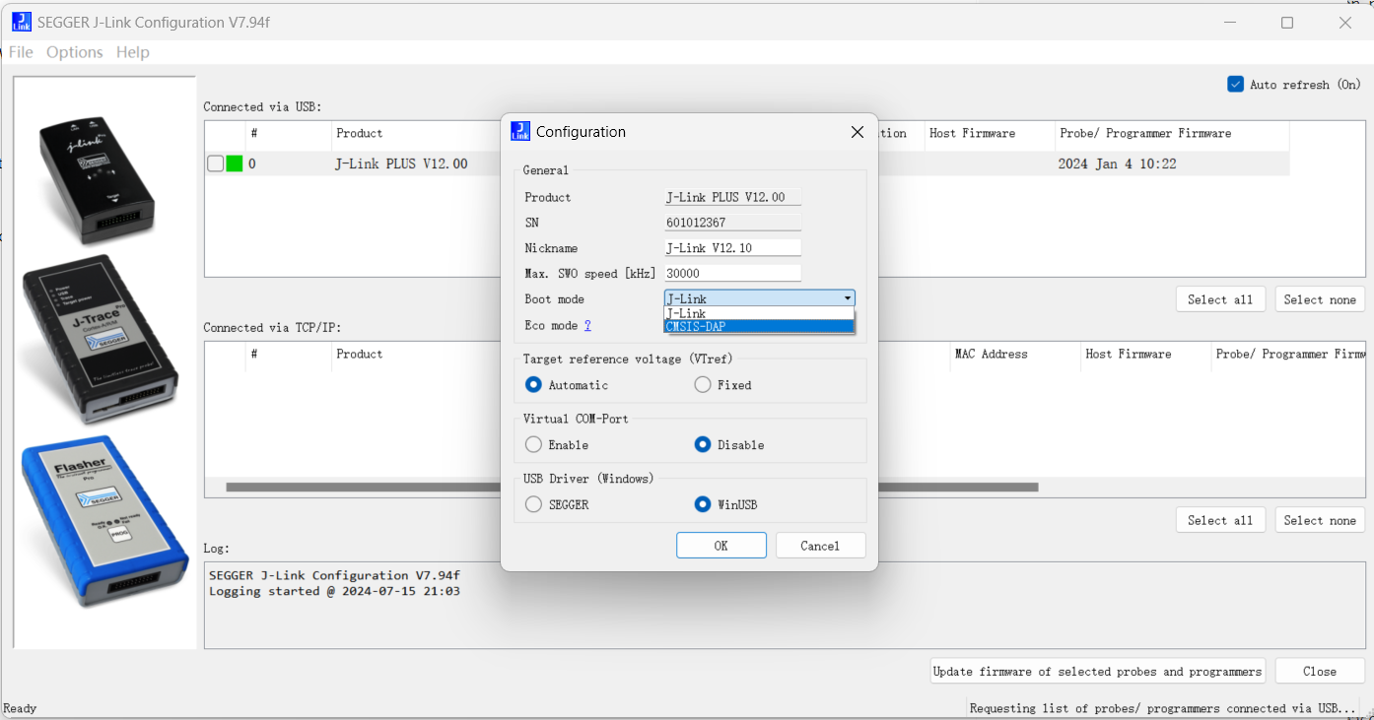Viewport: 1374px width, 720px height.
Task: Click Host Firmware header in TCP/IP table
Action: click(1129, 354)
